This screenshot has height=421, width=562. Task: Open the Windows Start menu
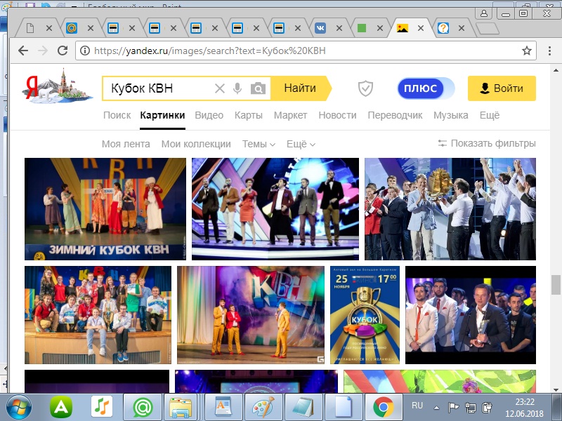coord(18,408)
